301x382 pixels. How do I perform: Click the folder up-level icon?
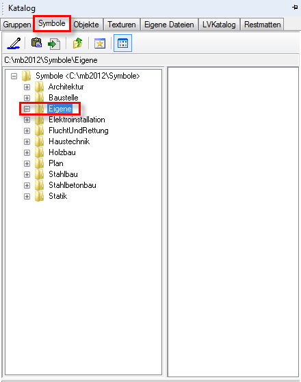tap(77, 43)
